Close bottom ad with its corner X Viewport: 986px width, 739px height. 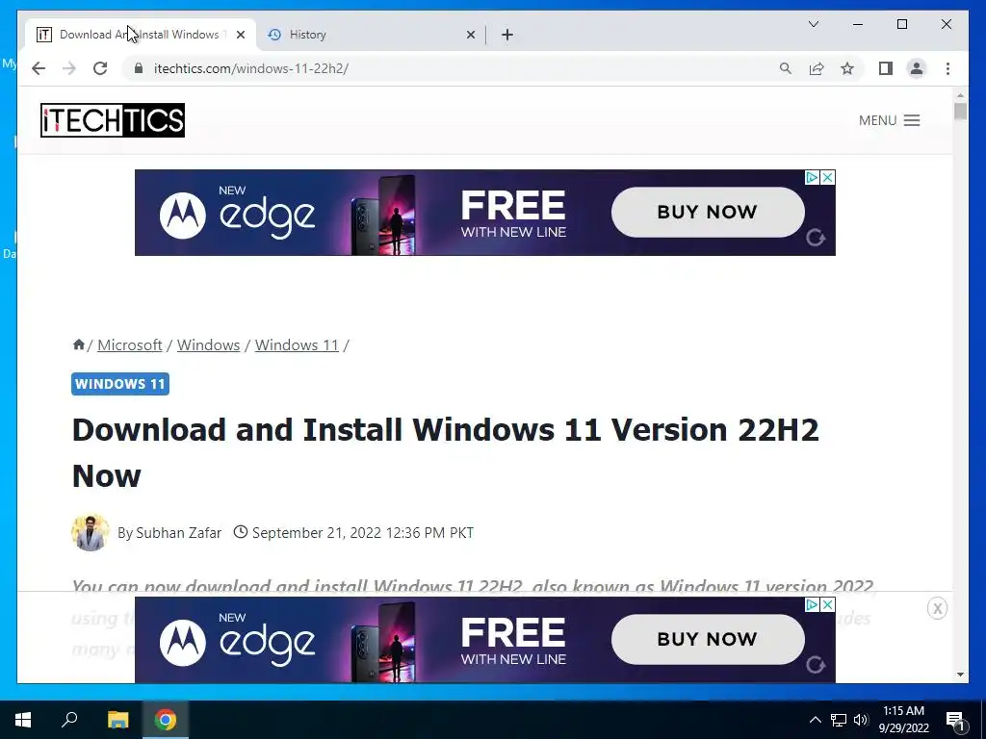coord(828,604)
